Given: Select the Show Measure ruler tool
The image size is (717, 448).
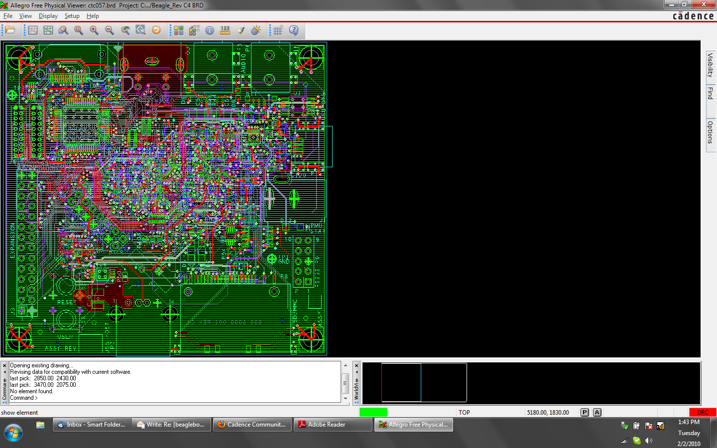Looking at the screenshot, I should click(225, 30).
